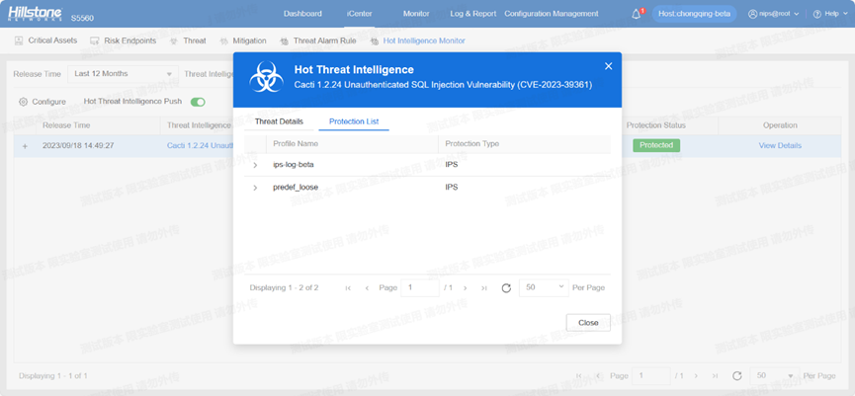Viewport: 855px width, 396px height.
Task: Click the View Details link
Action: click(780, 145)
